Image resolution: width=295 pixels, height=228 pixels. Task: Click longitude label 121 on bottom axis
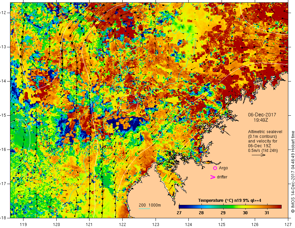90,224
